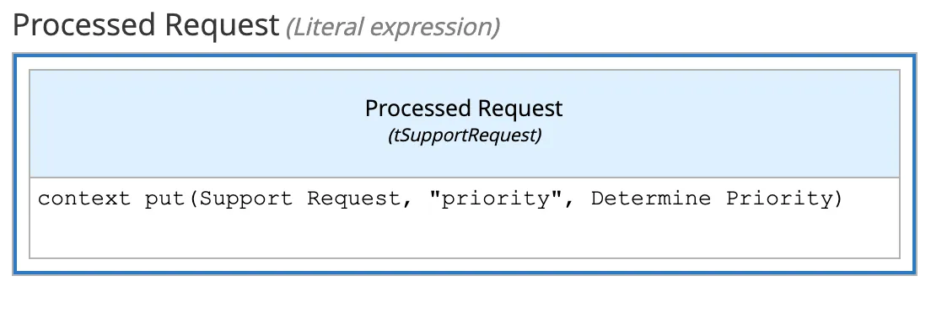Place cursor after the closing parenthesis

844,199
